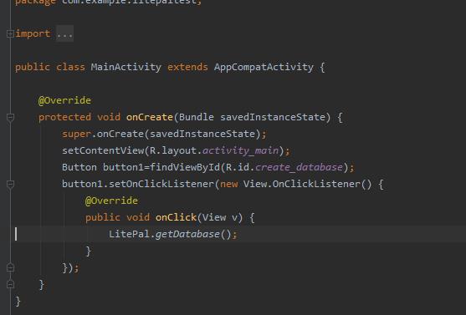The image size is (466, 315).
Task: Click the setContentView method call
Action: point(103,150)
